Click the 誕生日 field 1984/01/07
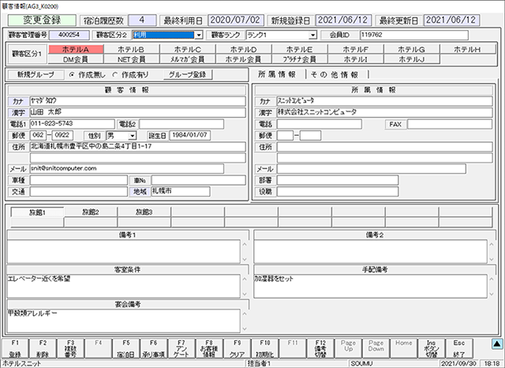The height and width of the screenshot is (368, 505). coord(190,135)
